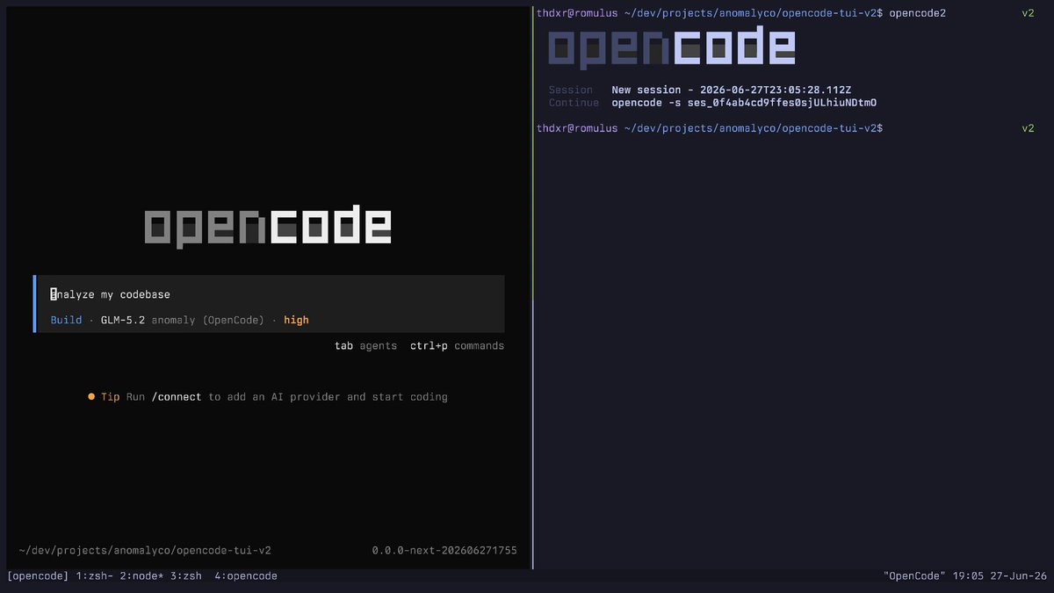The height and width of the screenshot is (593, 1054).
Task: Click version 0.0.0-next-202606271755 text
Action: (444, 551)
